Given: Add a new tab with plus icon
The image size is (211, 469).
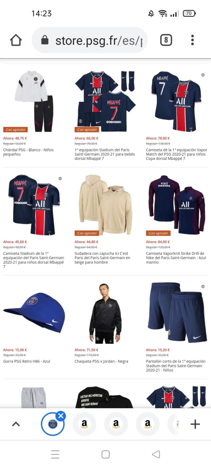Looking at the screenshot, I should point(195,424).
